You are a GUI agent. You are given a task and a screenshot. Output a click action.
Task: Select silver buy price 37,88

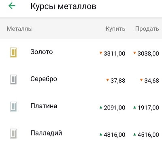118,81
